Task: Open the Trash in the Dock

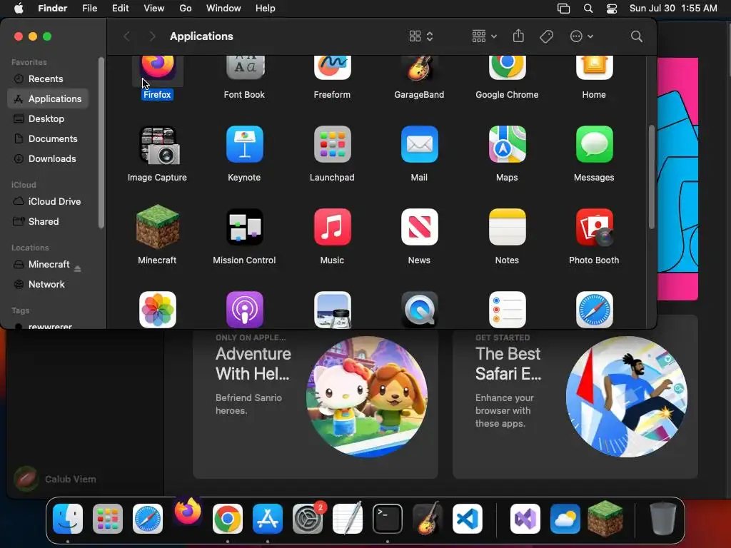Action: point(662,519)
